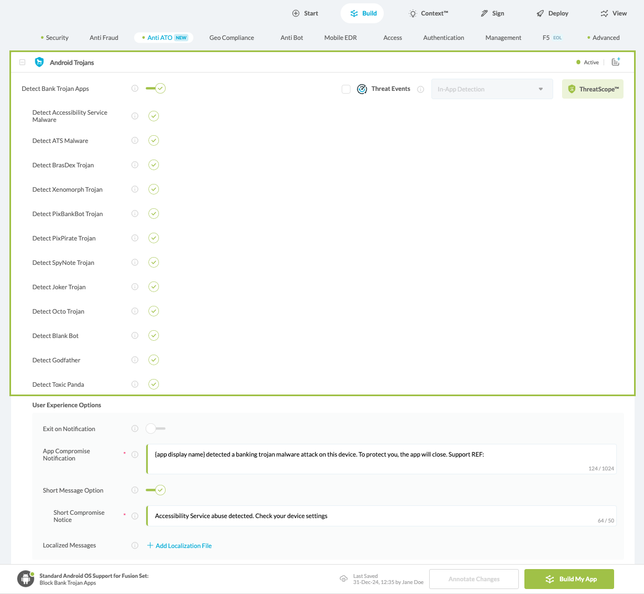Click the Deploy rocket icon

click(x=538, y=13)
